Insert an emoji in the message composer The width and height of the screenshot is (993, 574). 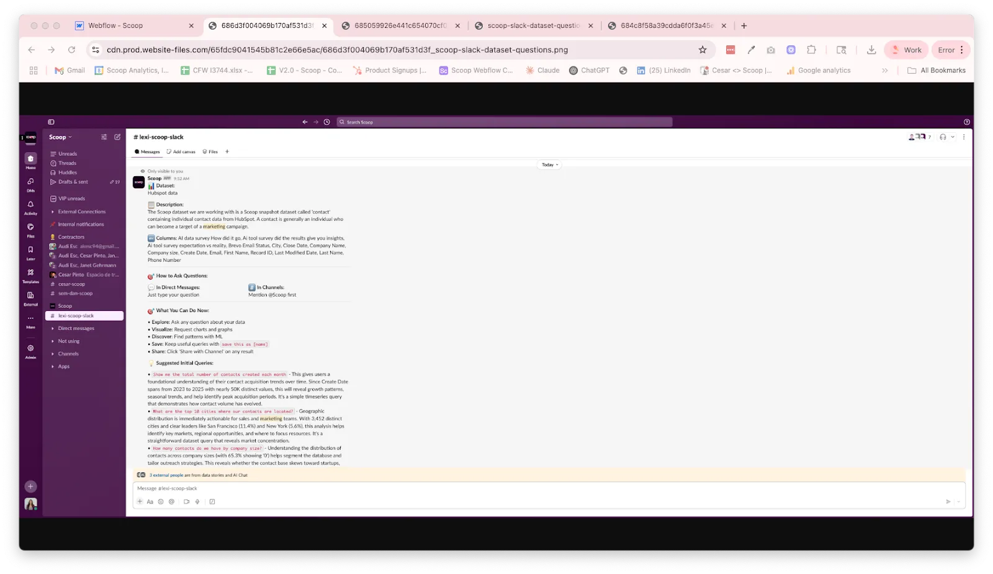click(x=160, y=501)
